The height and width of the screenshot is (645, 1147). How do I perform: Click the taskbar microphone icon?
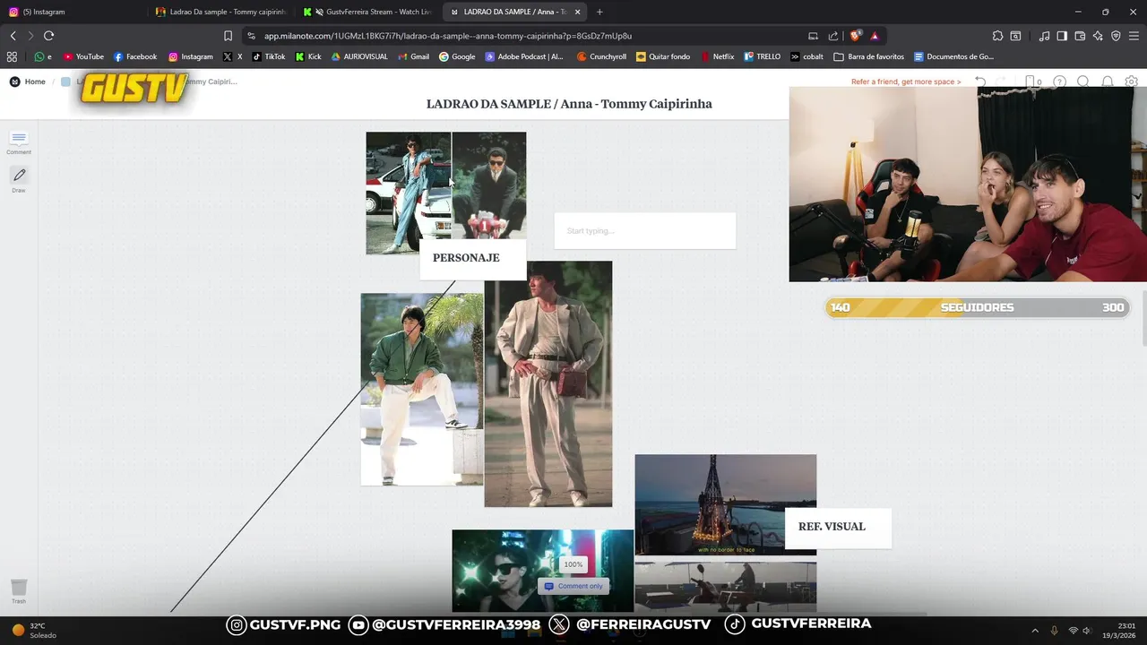pos(1055,630)
